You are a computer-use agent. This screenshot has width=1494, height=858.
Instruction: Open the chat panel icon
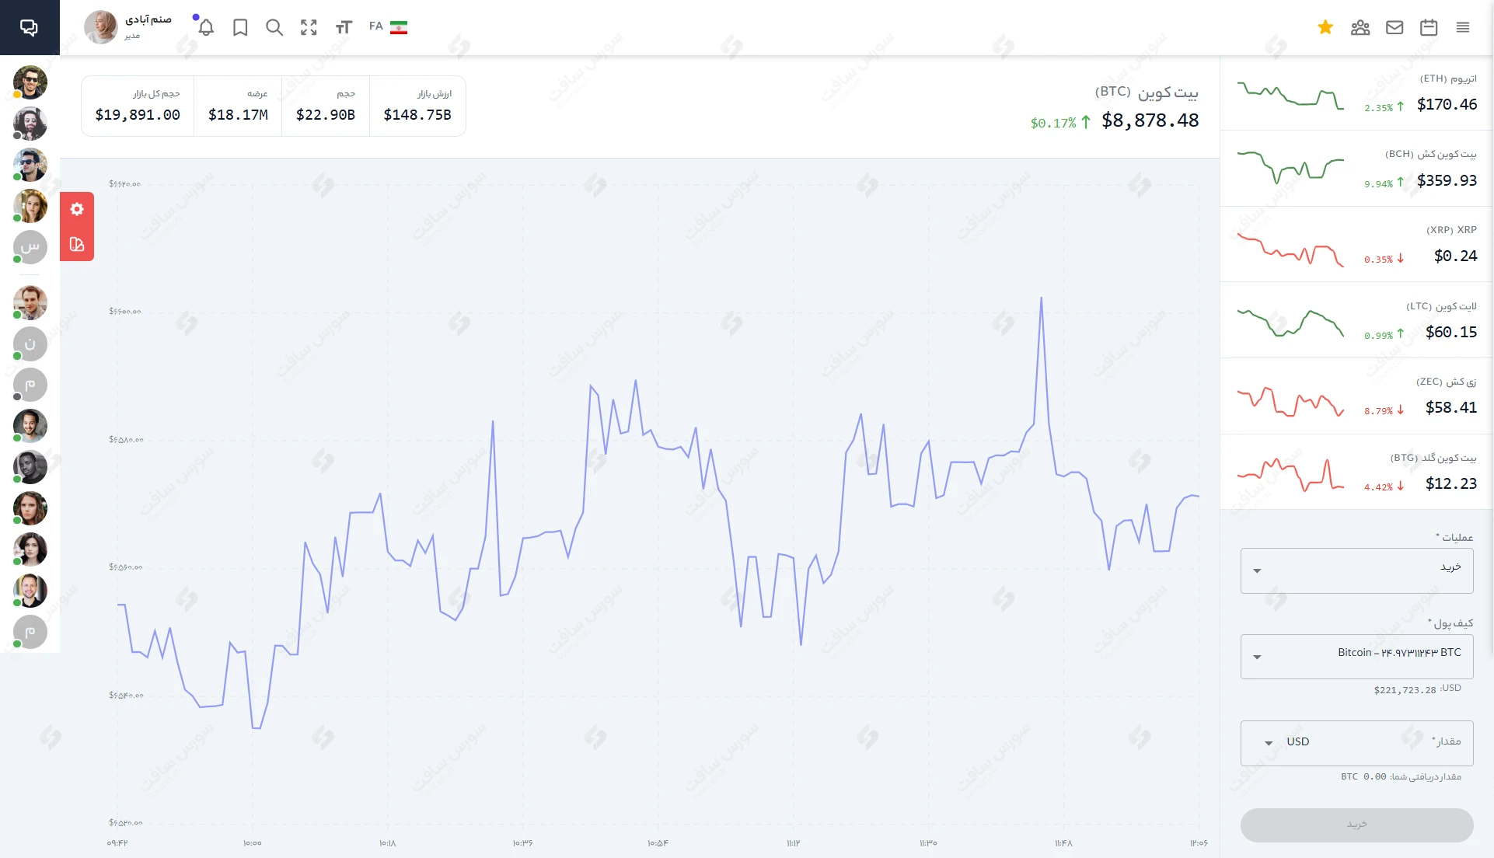pyautogui.click(x=29, y=27)
